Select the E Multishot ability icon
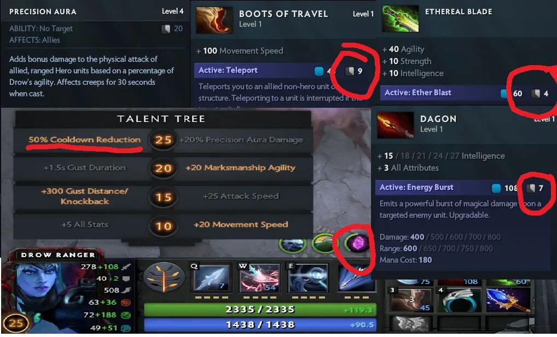The image size is (557, 337). coord(309,278)
